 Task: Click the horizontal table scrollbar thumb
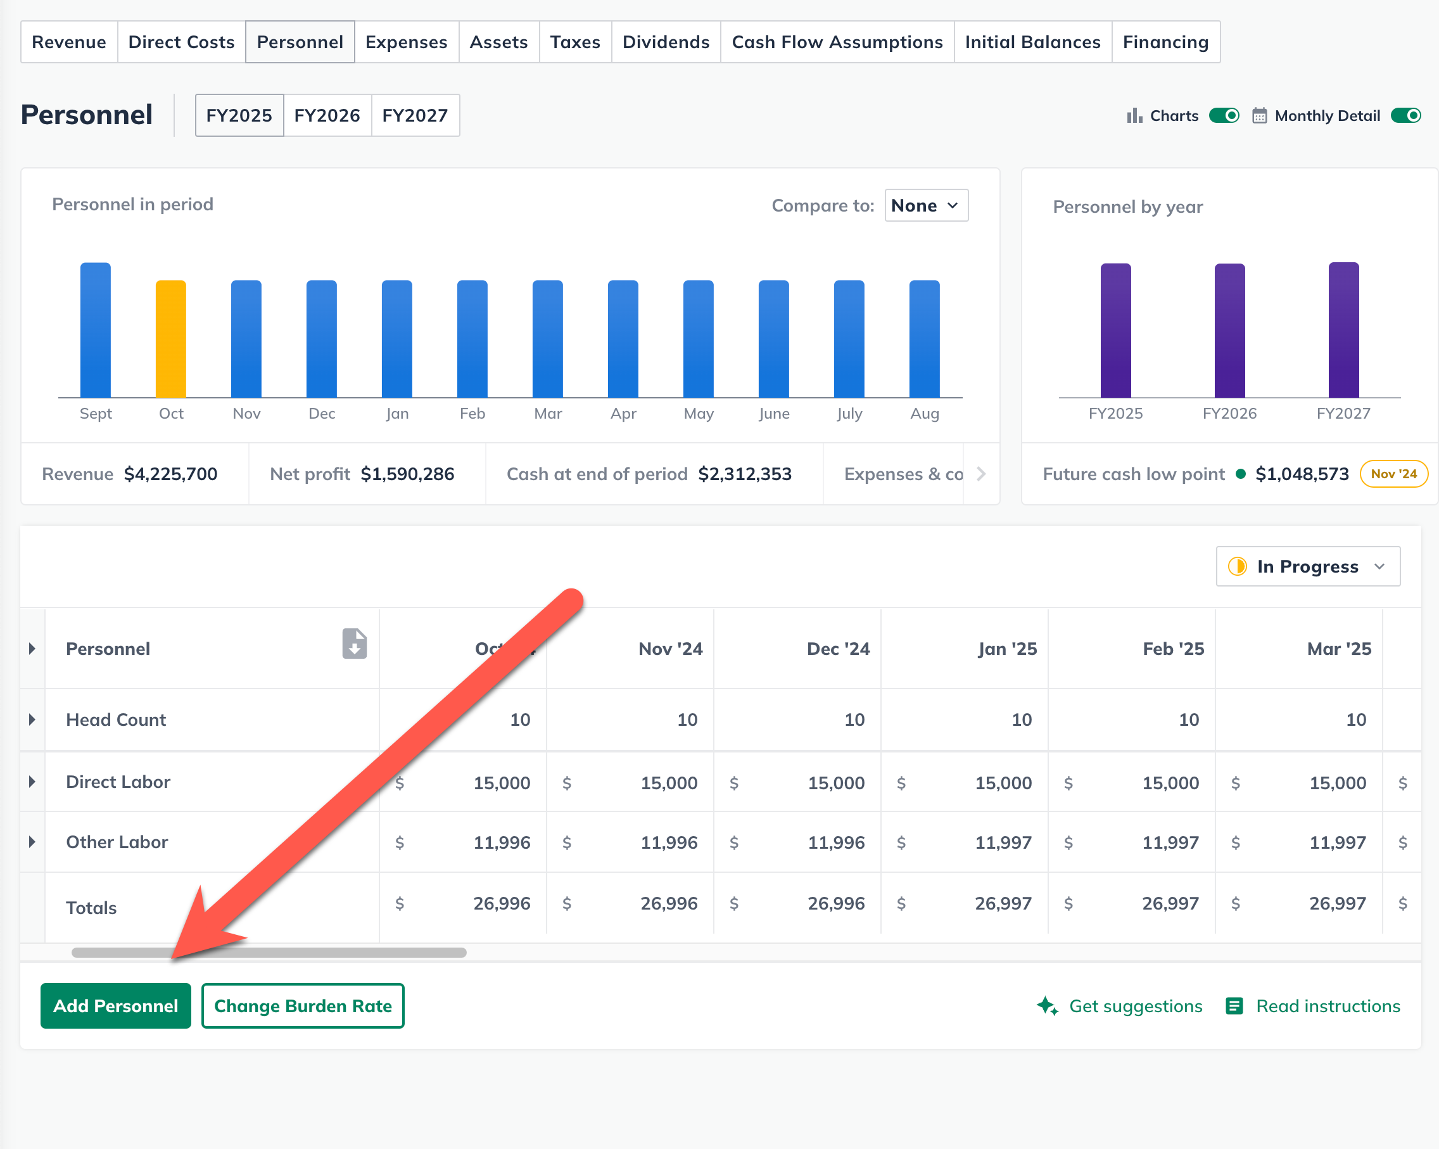pos(269,952)
